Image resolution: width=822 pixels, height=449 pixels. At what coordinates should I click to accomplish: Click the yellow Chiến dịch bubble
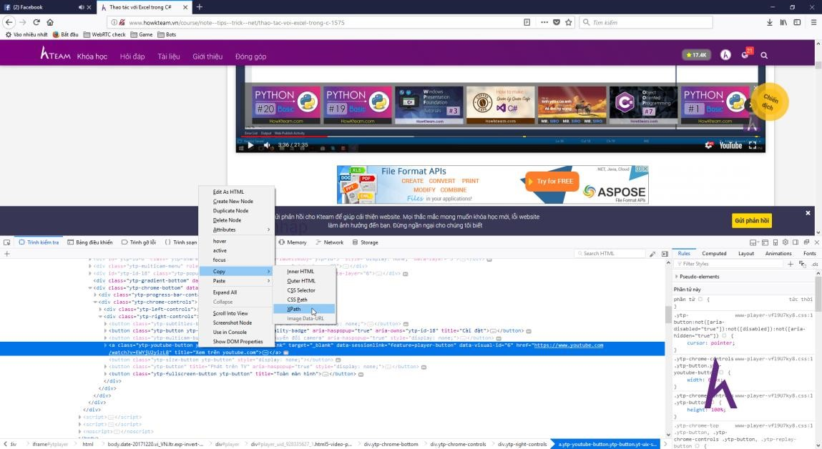770,102
